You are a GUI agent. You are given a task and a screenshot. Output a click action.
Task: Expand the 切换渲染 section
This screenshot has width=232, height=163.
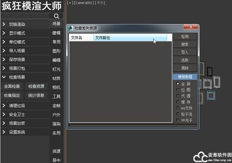point(24,24)
